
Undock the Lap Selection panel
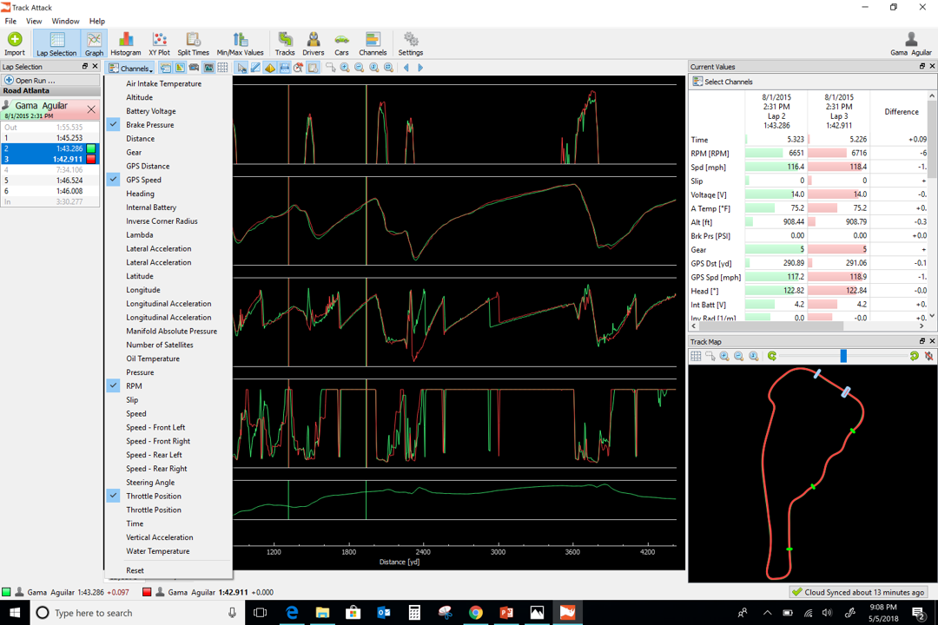click(84, 66)
